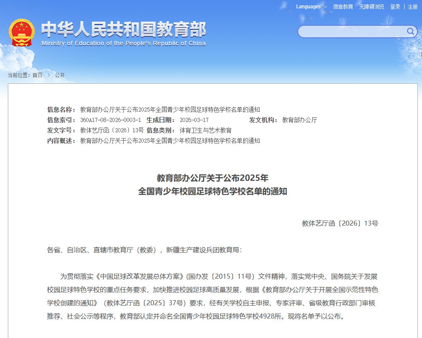Screen dimensions: 422x338
Task: Click 注册 to register
Action: coord(412,7)
